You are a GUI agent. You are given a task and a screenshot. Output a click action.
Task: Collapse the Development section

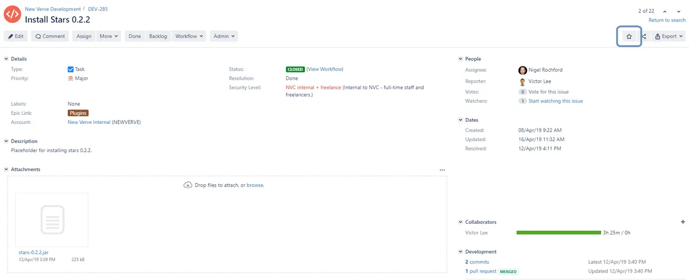[460, 252]
